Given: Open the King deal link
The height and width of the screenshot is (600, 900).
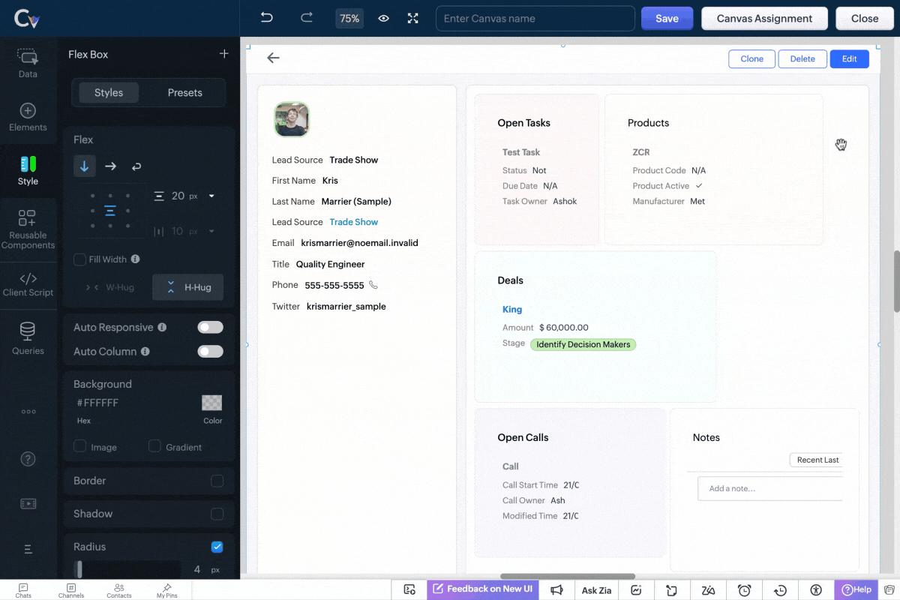Looking at the screenshot, I should tap(512, 309).
